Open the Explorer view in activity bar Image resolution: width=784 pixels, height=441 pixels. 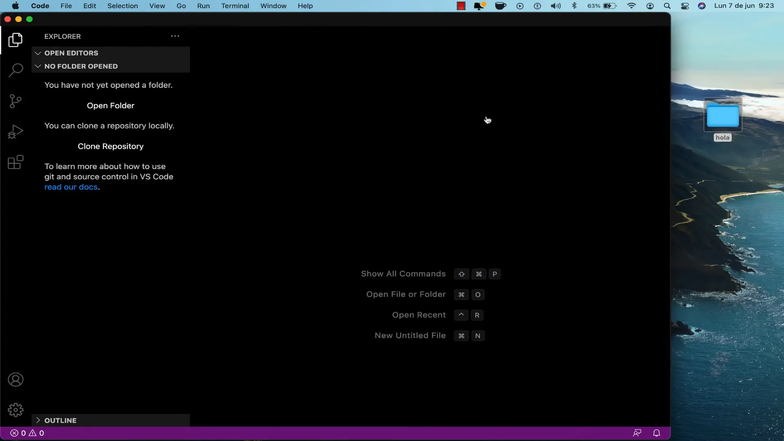click(x=15, y=40)
